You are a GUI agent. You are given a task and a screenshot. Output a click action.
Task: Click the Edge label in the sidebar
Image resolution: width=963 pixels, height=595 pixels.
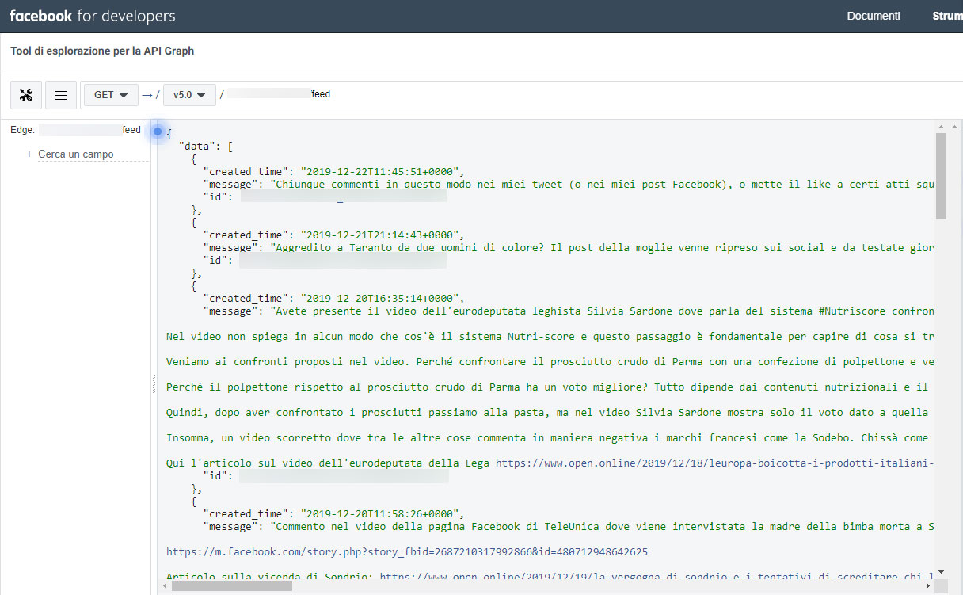(22, 130)
